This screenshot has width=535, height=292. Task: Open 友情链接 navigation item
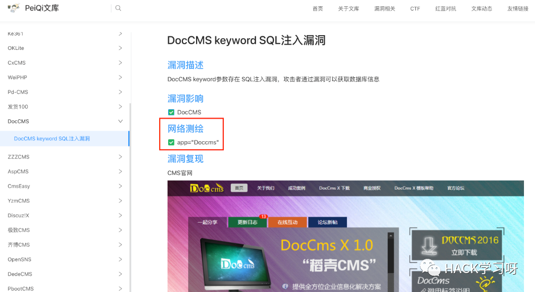coord(518,8)
